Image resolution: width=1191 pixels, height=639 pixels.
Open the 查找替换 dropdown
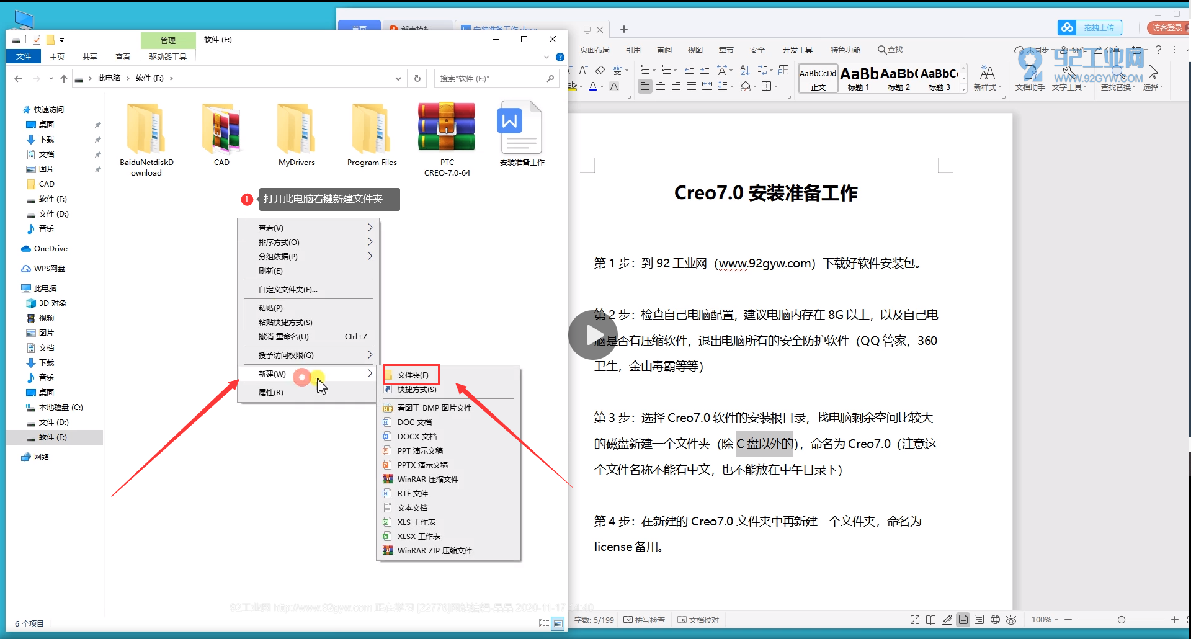click(1118, 87)
